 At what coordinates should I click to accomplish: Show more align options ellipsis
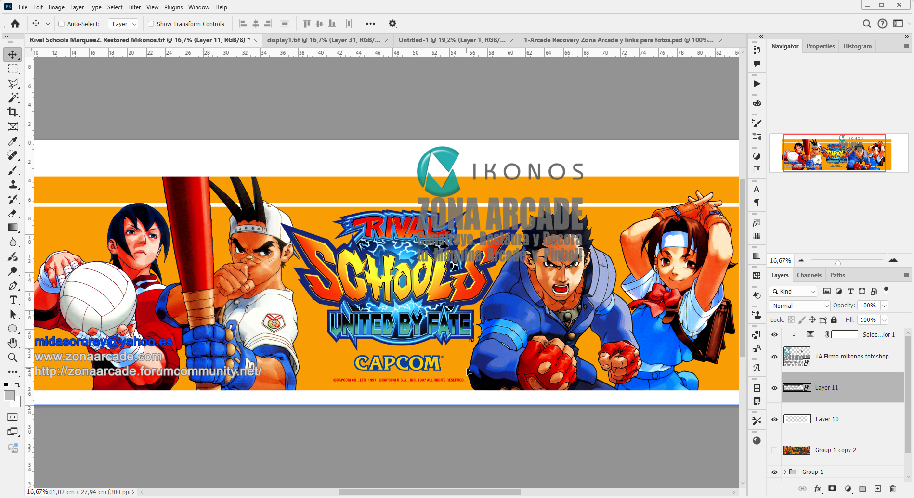pos(370,24)
